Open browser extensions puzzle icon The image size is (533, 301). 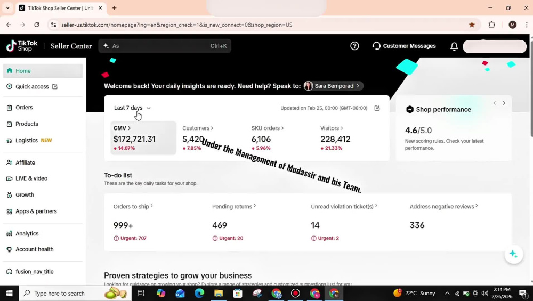coord(491,25)
